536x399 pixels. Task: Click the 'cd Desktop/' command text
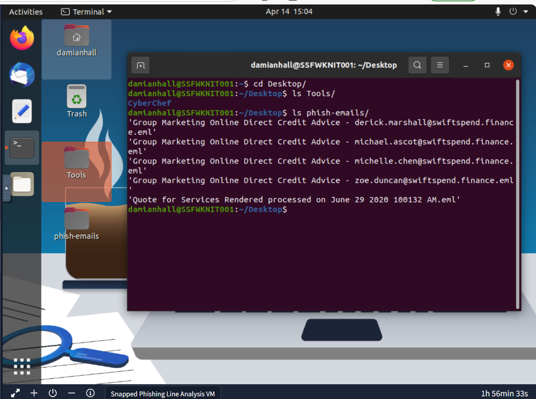(x=279, y=84)
